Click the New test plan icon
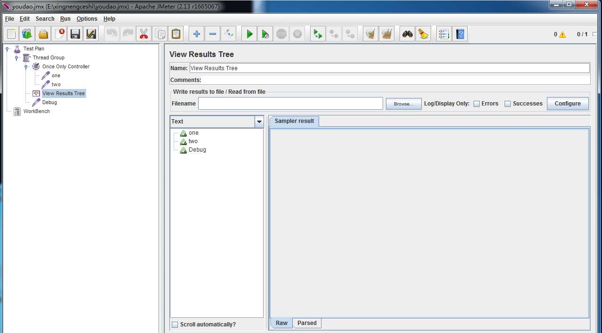602x333 pixels. click(x=11, y=34)
